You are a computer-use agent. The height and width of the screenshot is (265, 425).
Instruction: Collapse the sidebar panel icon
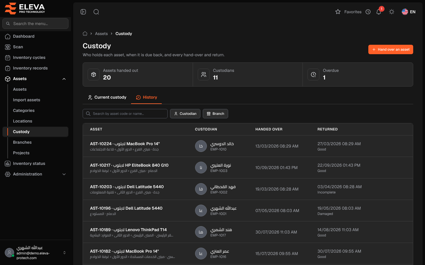pyautogui.click(x=83, y=12)
